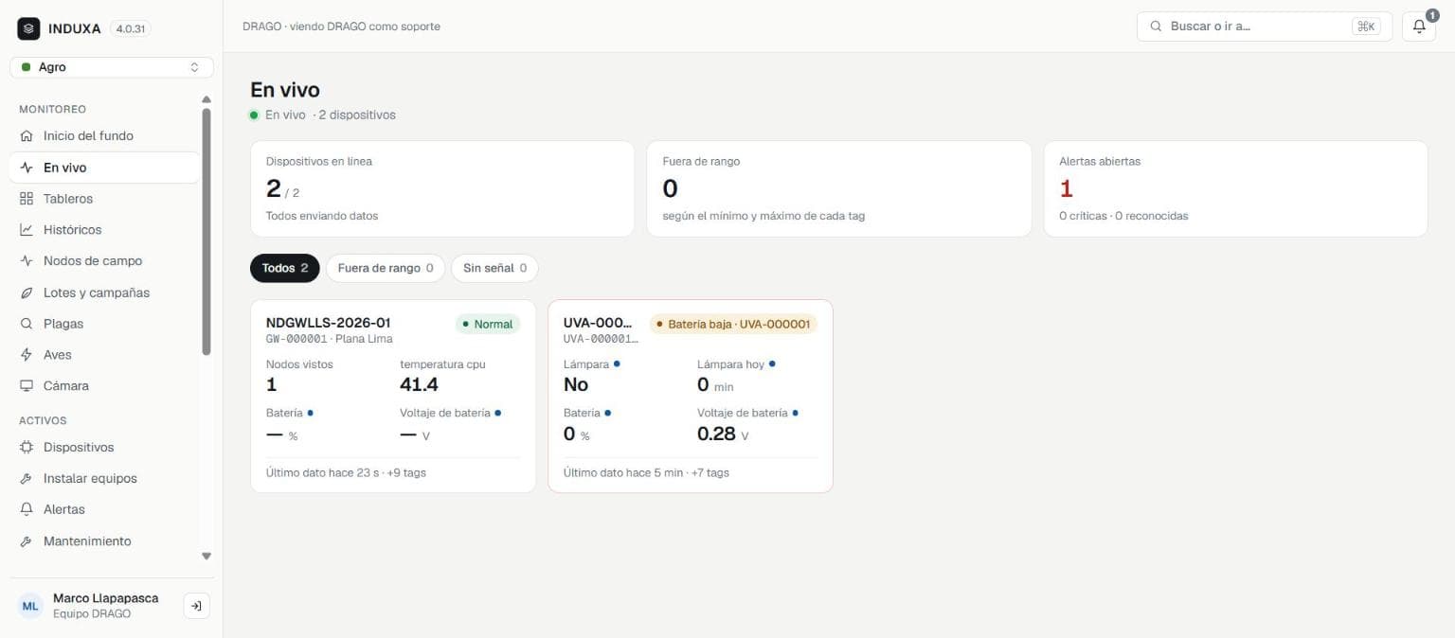The width and height of the screenshot is (1455, 638).
Task: Click the Alertas abiertas summary card
Action: [1236, 188]
